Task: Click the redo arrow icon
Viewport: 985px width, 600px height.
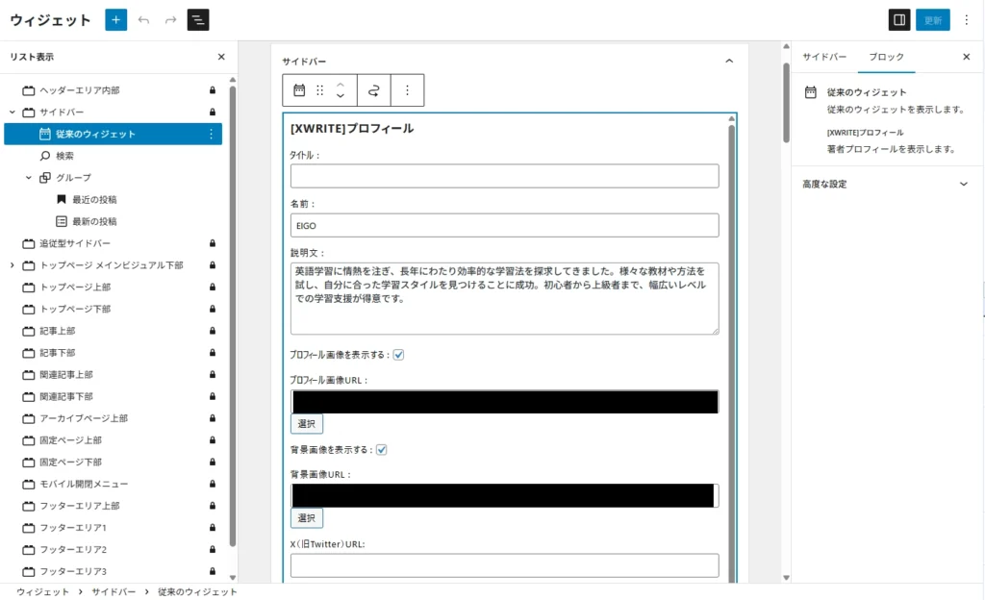Action: point(170,20)
